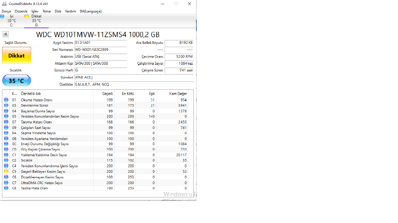Click the Sağlık Durumu label
Viewport: 398px width, 223px height.
click(16, 43)
